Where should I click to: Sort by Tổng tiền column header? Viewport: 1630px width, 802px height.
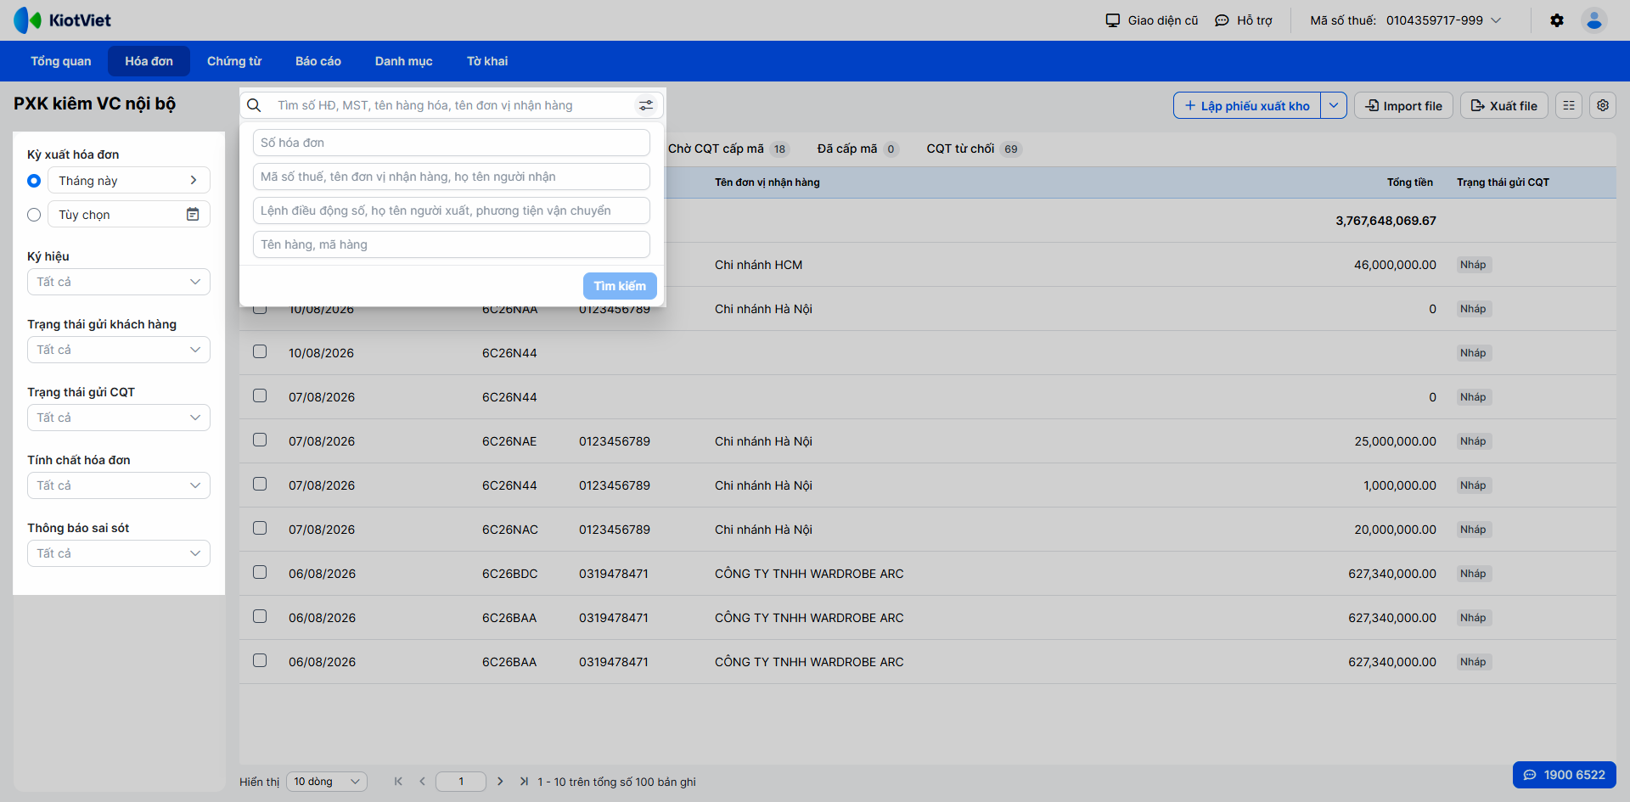click(x=1409, y=182)
